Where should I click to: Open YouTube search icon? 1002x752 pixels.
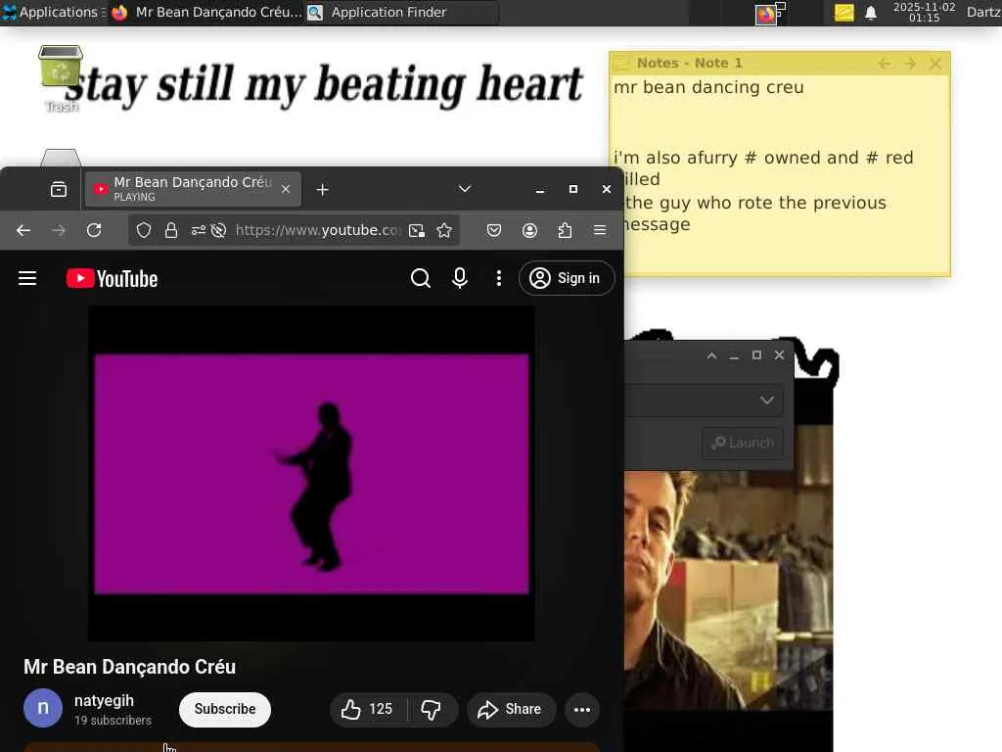421,278
